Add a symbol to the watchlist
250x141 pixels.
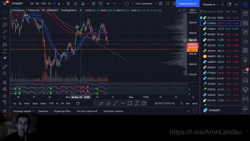coord(222,4)
